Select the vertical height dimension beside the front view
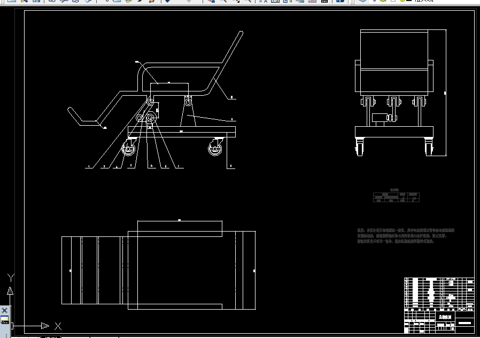The height and width of the screenshot is (338, 480). coord(446,93)
